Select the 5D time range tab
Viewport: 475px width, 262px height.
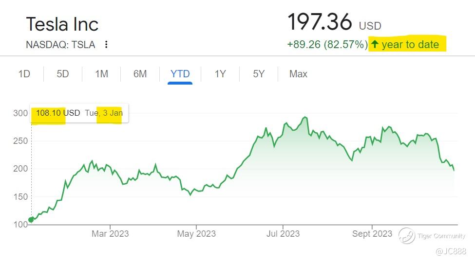63,74
